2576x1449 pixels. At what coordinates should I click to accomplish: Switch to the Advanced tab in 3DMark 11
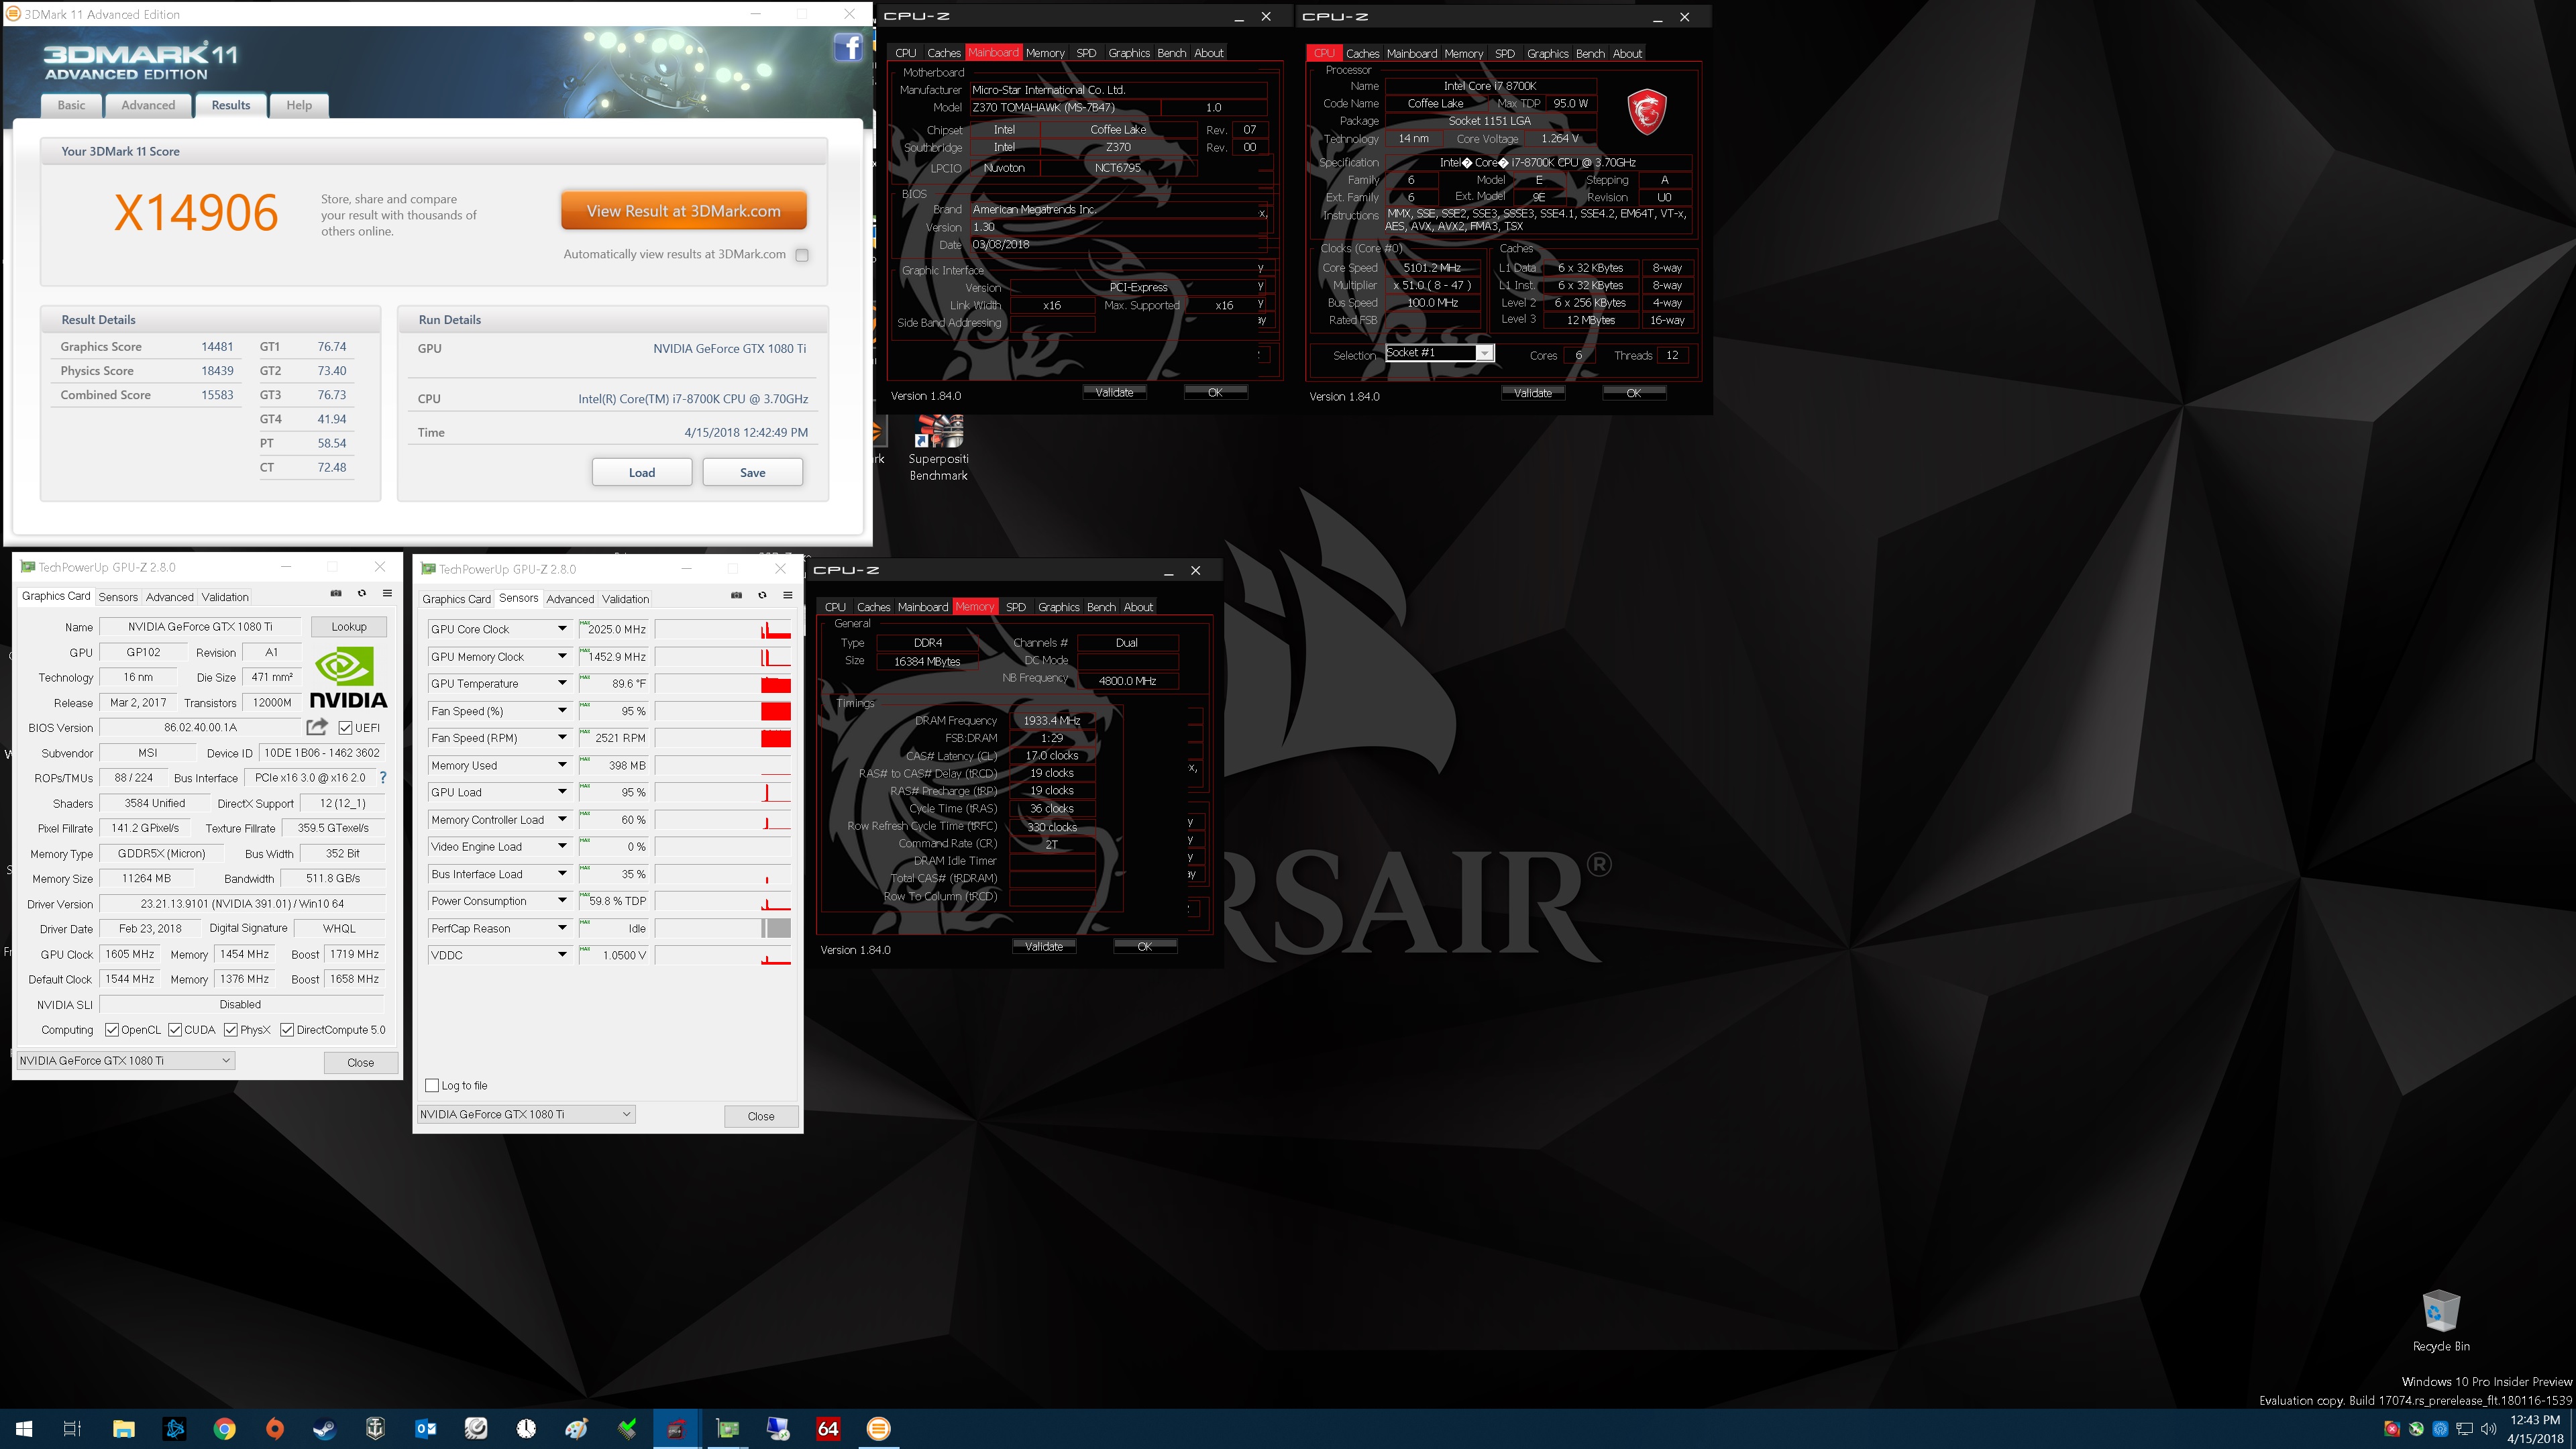[148, 105]
